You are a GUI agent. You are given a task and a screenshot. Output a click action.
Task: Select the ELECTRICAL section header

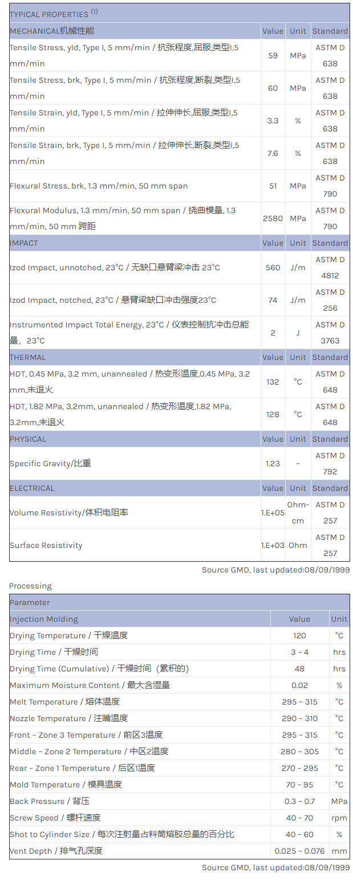(32, 488)
